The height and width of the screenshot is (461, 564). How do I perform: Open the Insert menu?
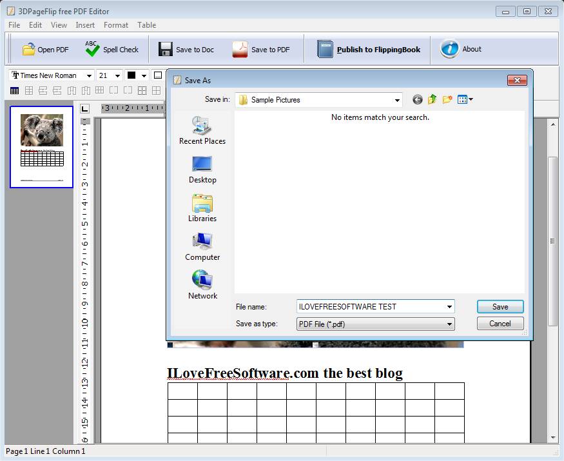85,25
